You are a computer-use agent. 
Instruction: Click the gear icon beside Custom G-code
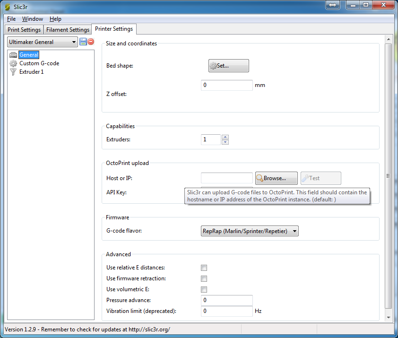tap(13, 63)
